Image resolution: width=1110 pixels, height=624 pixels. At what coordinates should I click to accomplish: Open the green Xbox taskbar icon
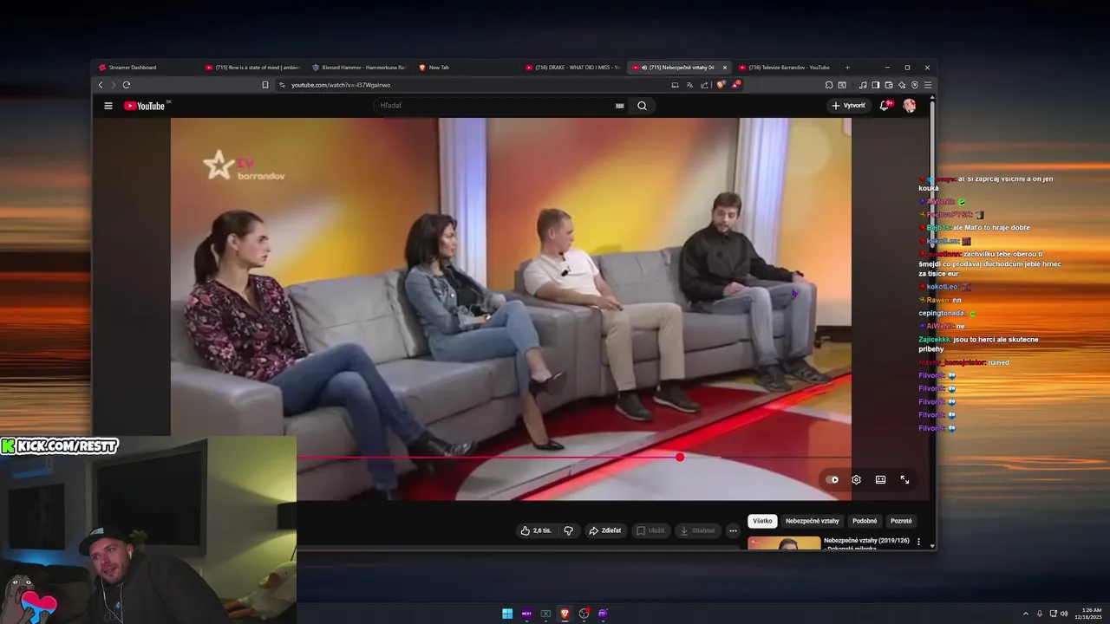pyautogui.click(x=545, y=614)
